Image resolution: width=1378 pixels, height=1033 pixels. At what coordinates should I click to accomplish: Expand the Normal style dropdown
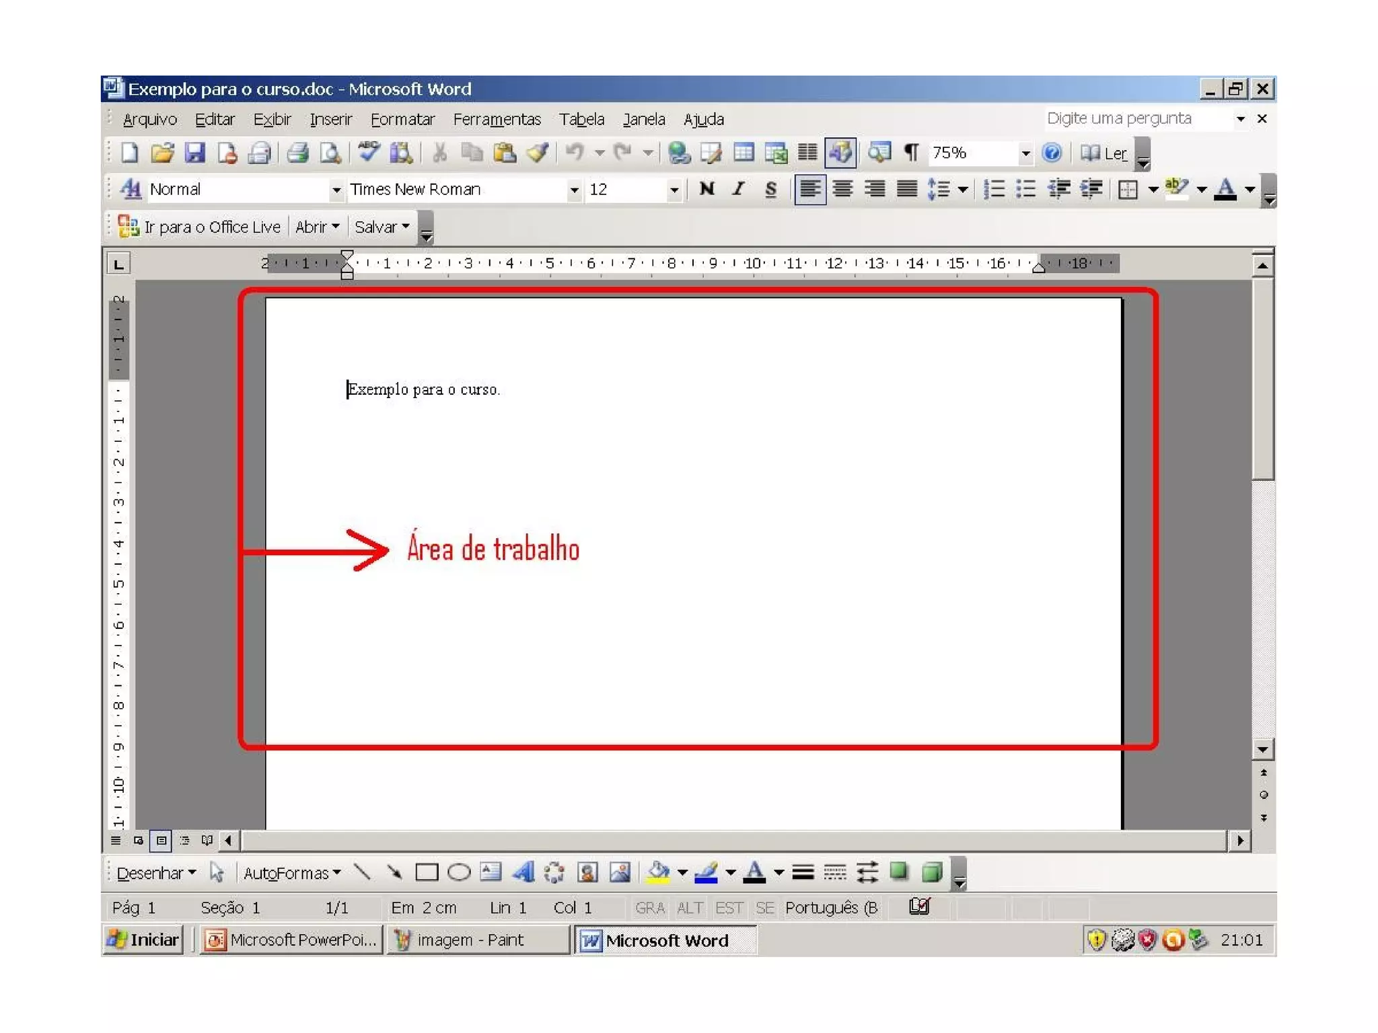pos(336,190)
